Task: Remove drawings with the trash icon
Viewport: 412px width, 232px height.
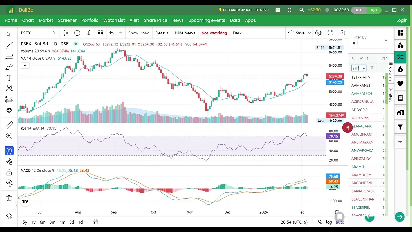Action: click(x=9, y=198)
